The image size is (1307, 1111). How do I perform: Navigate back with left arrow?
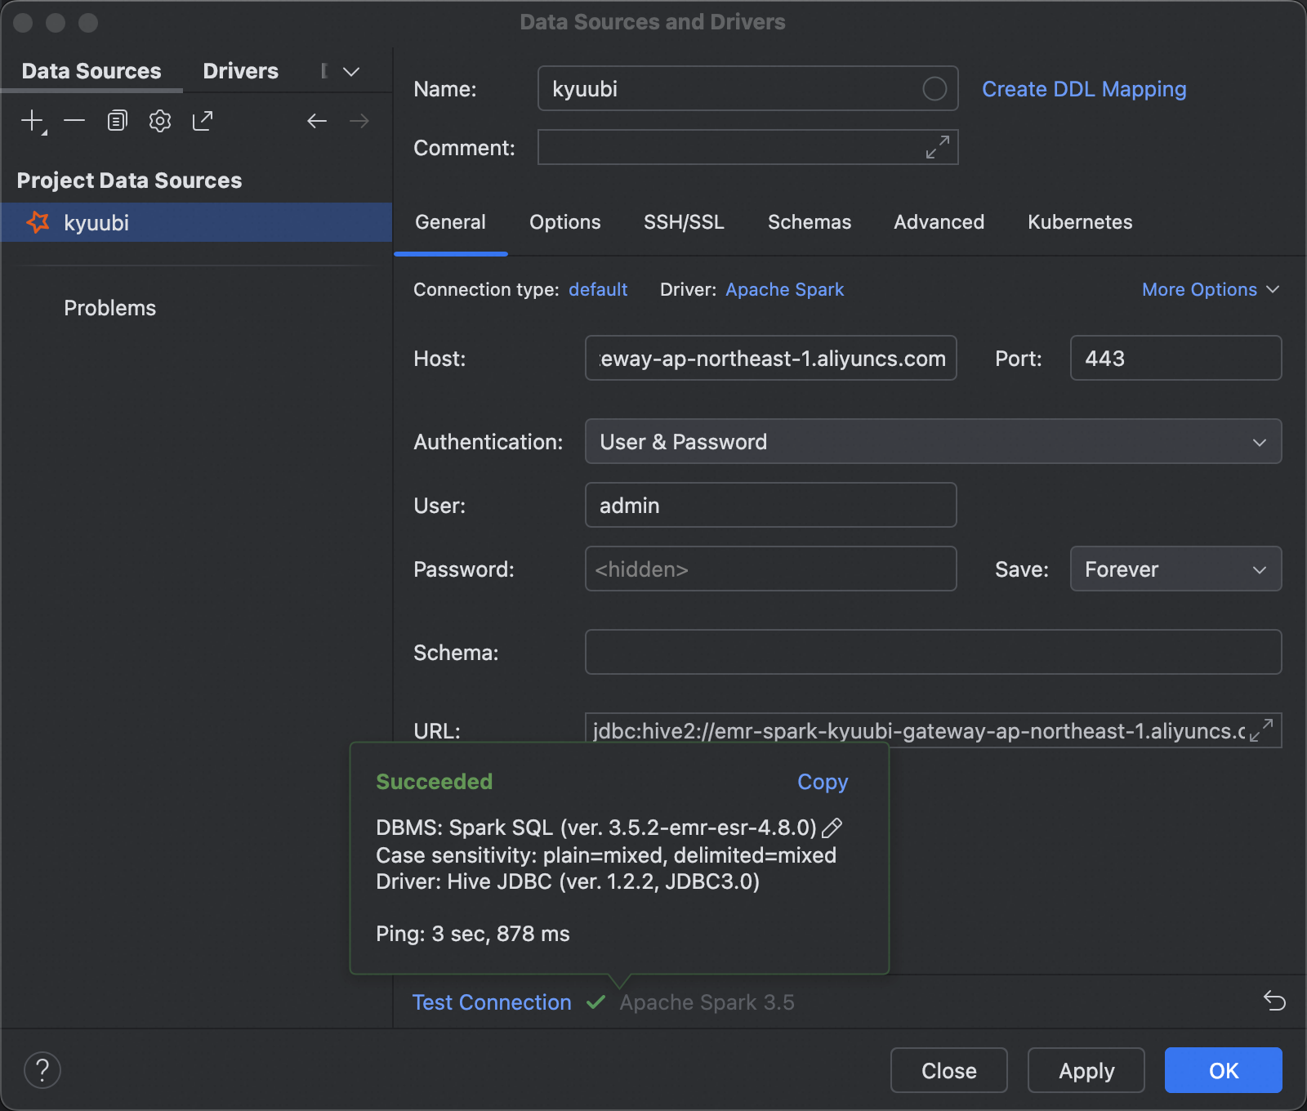[317, 121]
